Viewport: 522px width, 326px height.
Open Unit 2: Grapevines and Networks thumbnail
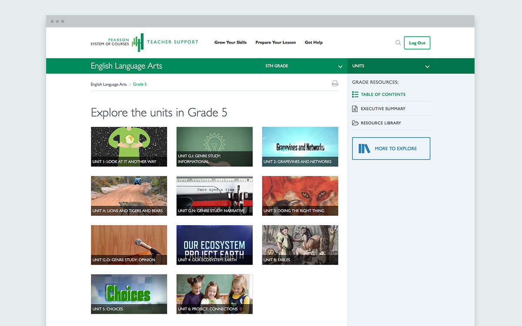[x=300, y=146]
